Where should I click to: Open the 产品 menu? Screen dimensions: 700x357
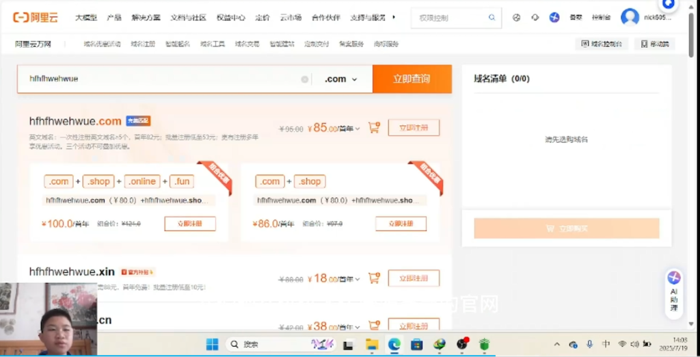pos(114,18)
